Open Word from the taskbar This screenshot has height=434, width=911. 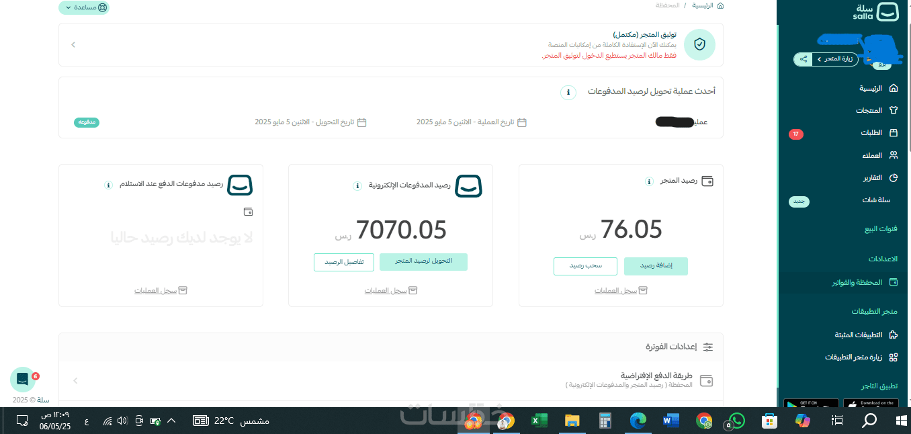click(x=671, y=421)
